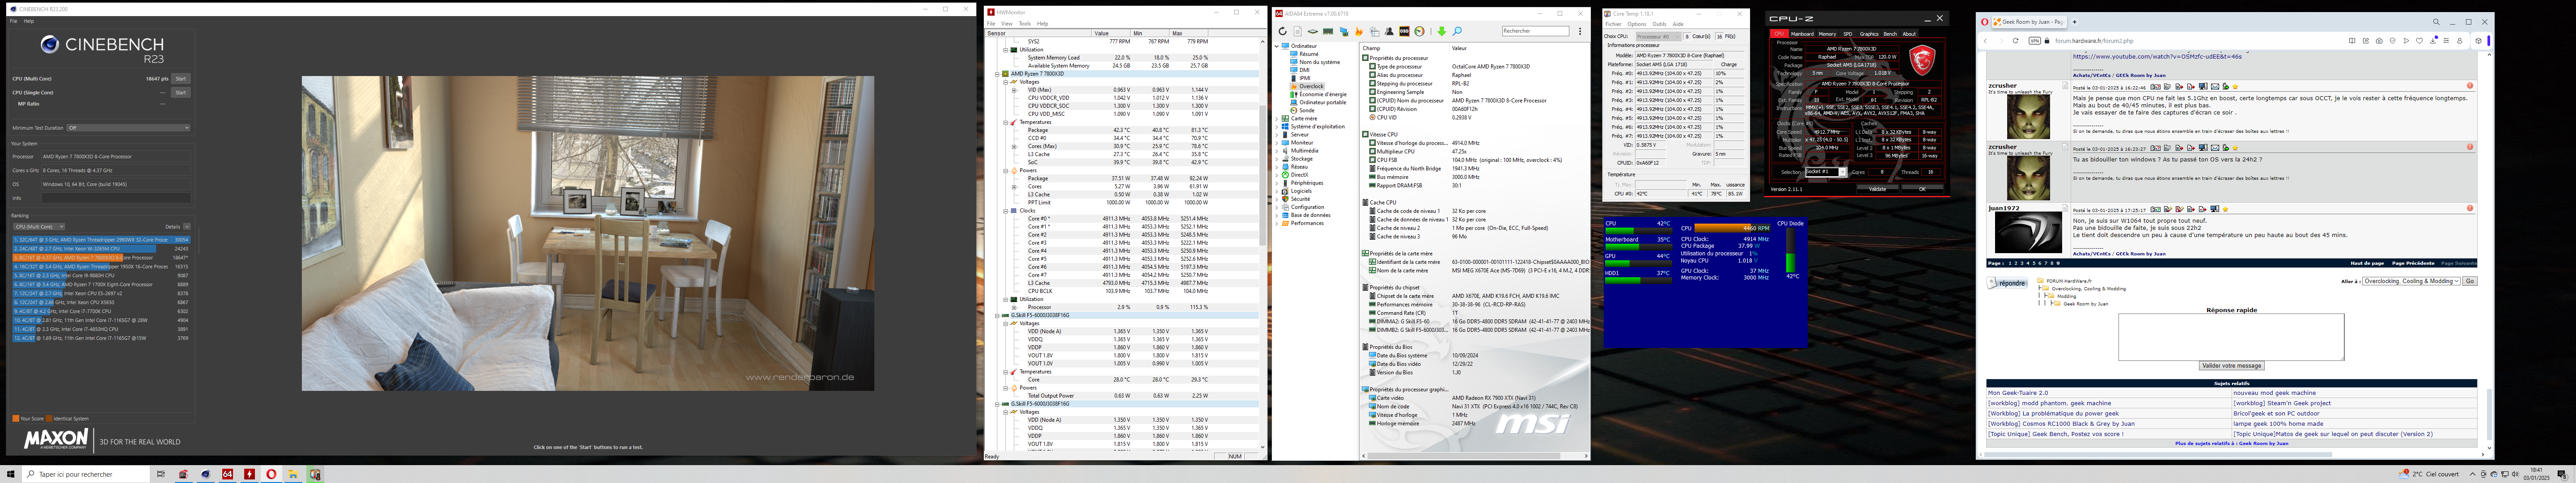Open lampe geek 100% home made topic

(x=2278, y=423)
